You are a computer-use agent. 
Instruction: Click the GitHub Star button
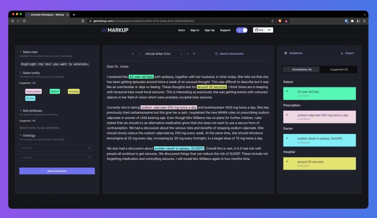(259, 30)
